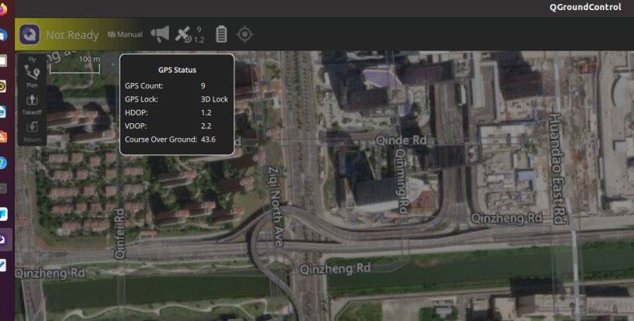This screenshot has height=321, width=634.
Task: Click the Ziqi North Ave map label
Action: tap(275, 206)
